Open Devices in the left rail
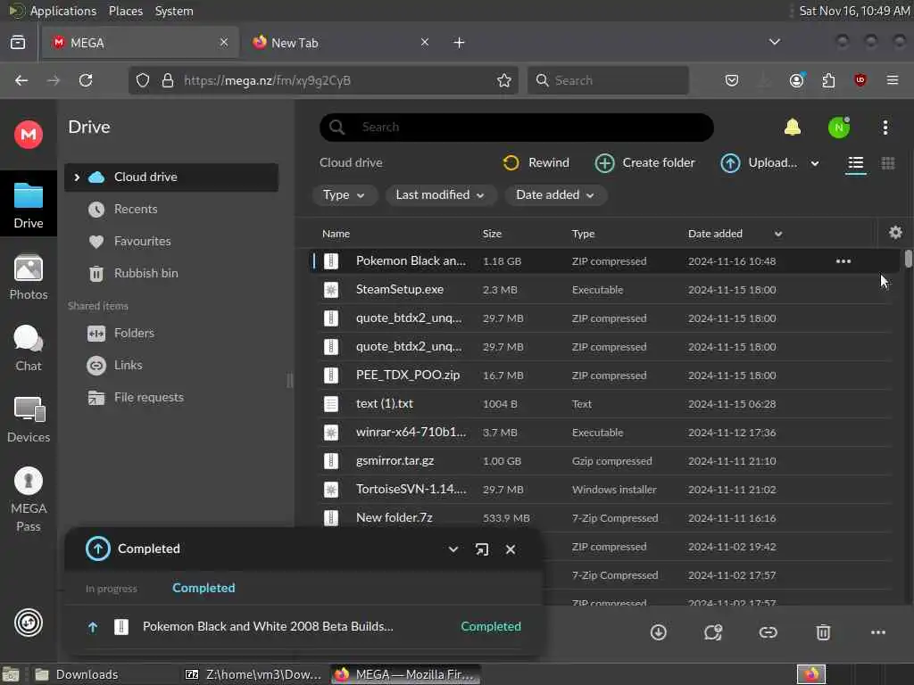Screen dimensions: 914x685 point(28,419)
